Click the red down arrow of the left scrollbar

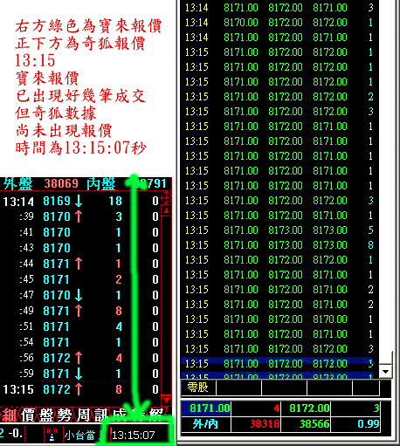point(166,400)
